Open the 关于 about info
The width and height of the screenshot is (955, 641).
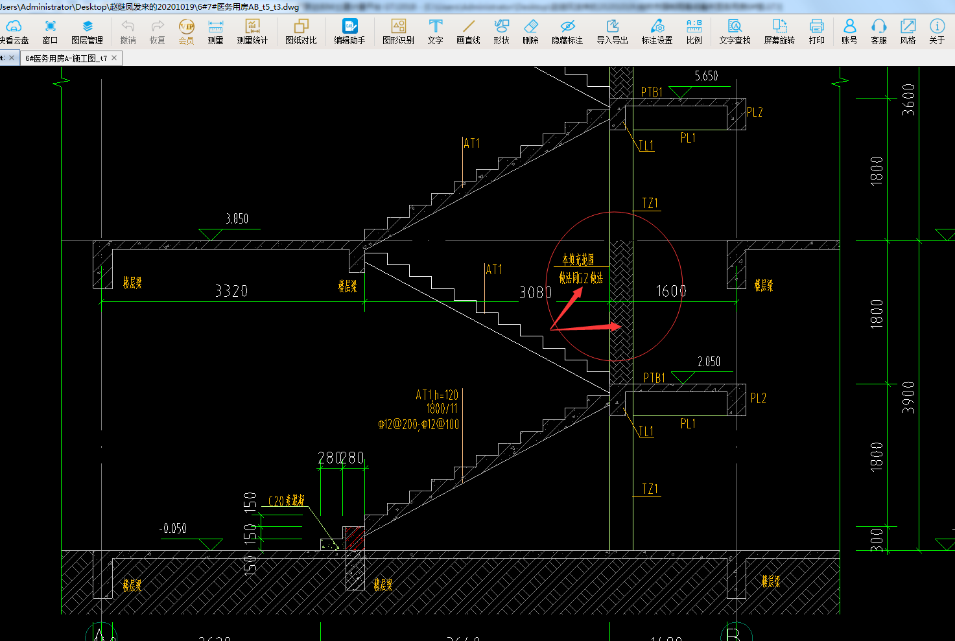click(x=937, y=31)
